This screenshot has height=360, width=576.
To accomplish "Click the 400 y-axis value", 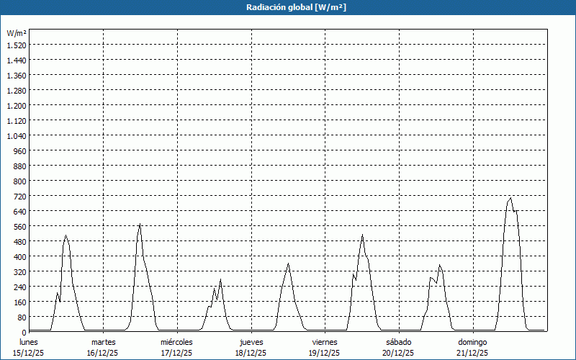I will [20, 257].
